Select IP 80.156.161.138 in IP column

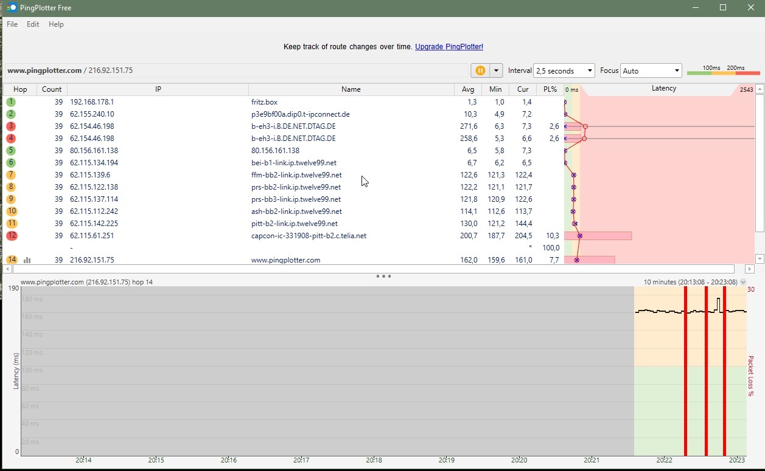point(94,151)
